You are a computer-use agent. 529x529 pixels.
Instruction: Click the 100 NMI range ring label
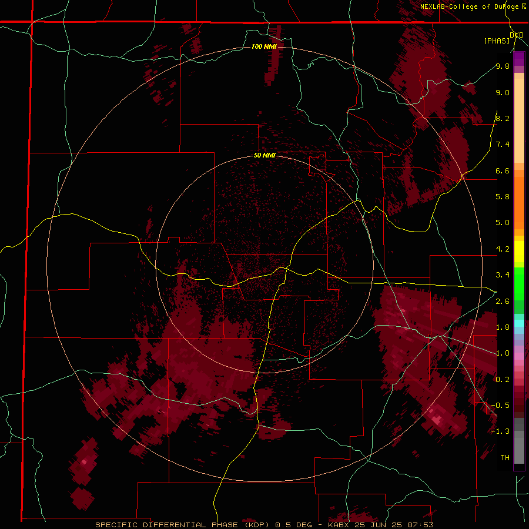(x=264, y=46)
